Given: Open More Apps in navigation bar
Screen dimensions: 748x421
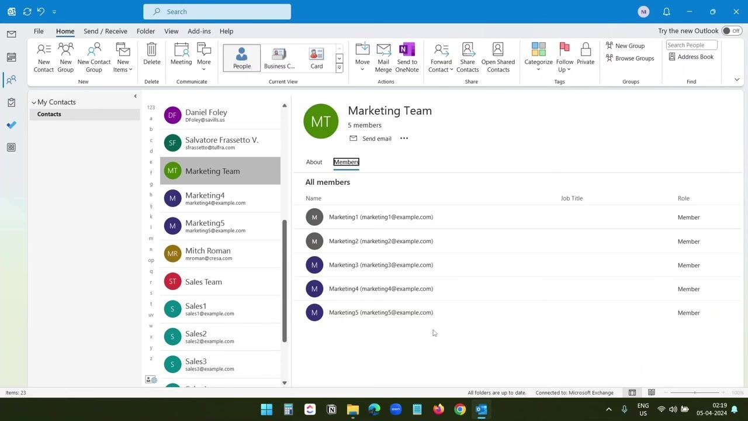Looking at the screenshot, I should pos(11,147).
